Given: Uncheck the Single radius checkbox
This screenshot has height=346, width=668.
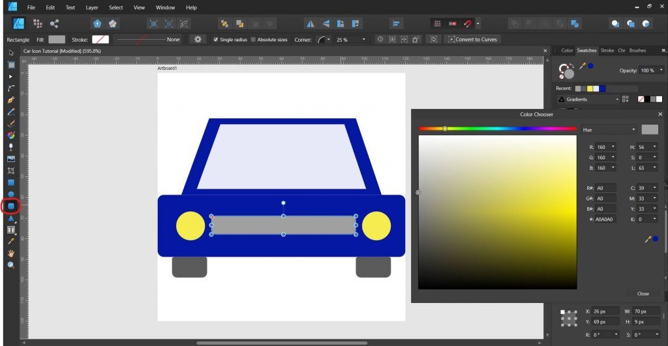Looking at the screenshot, I should tap(217, 40).
